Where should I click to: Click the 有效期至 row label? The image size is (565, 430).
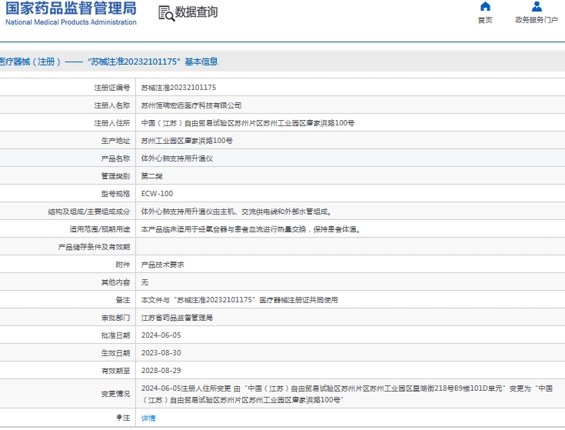coord(115,371)
